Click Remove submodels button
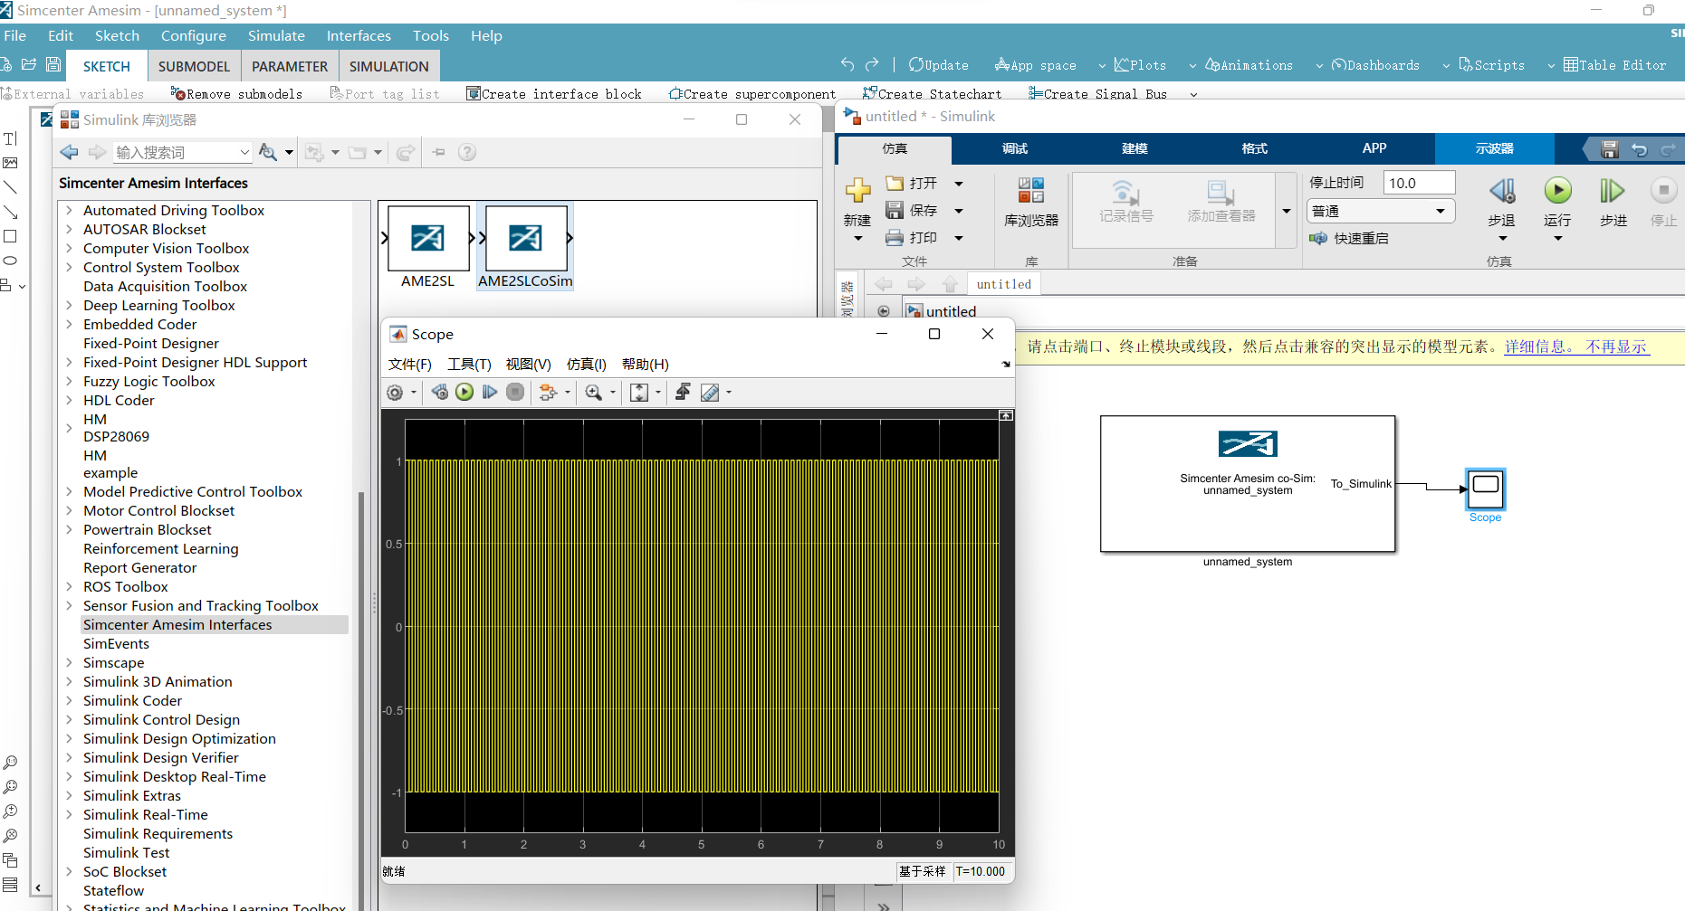Screen dimensions: 1685x911 point(236,94)
